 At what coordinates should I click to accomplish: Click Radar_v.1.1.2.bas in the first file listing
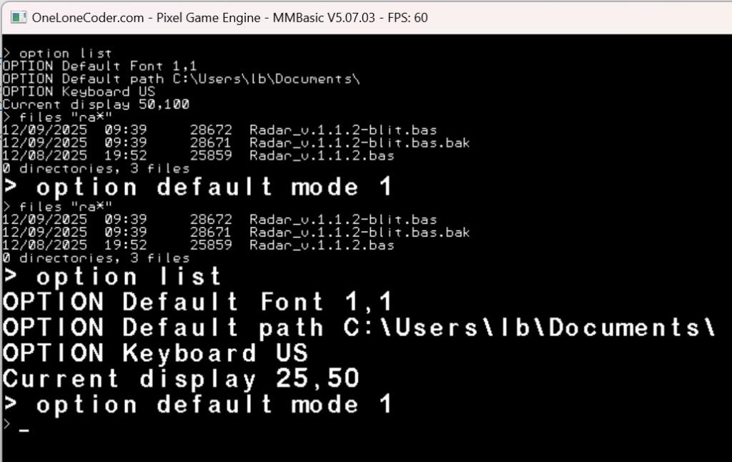click(322, 155)
